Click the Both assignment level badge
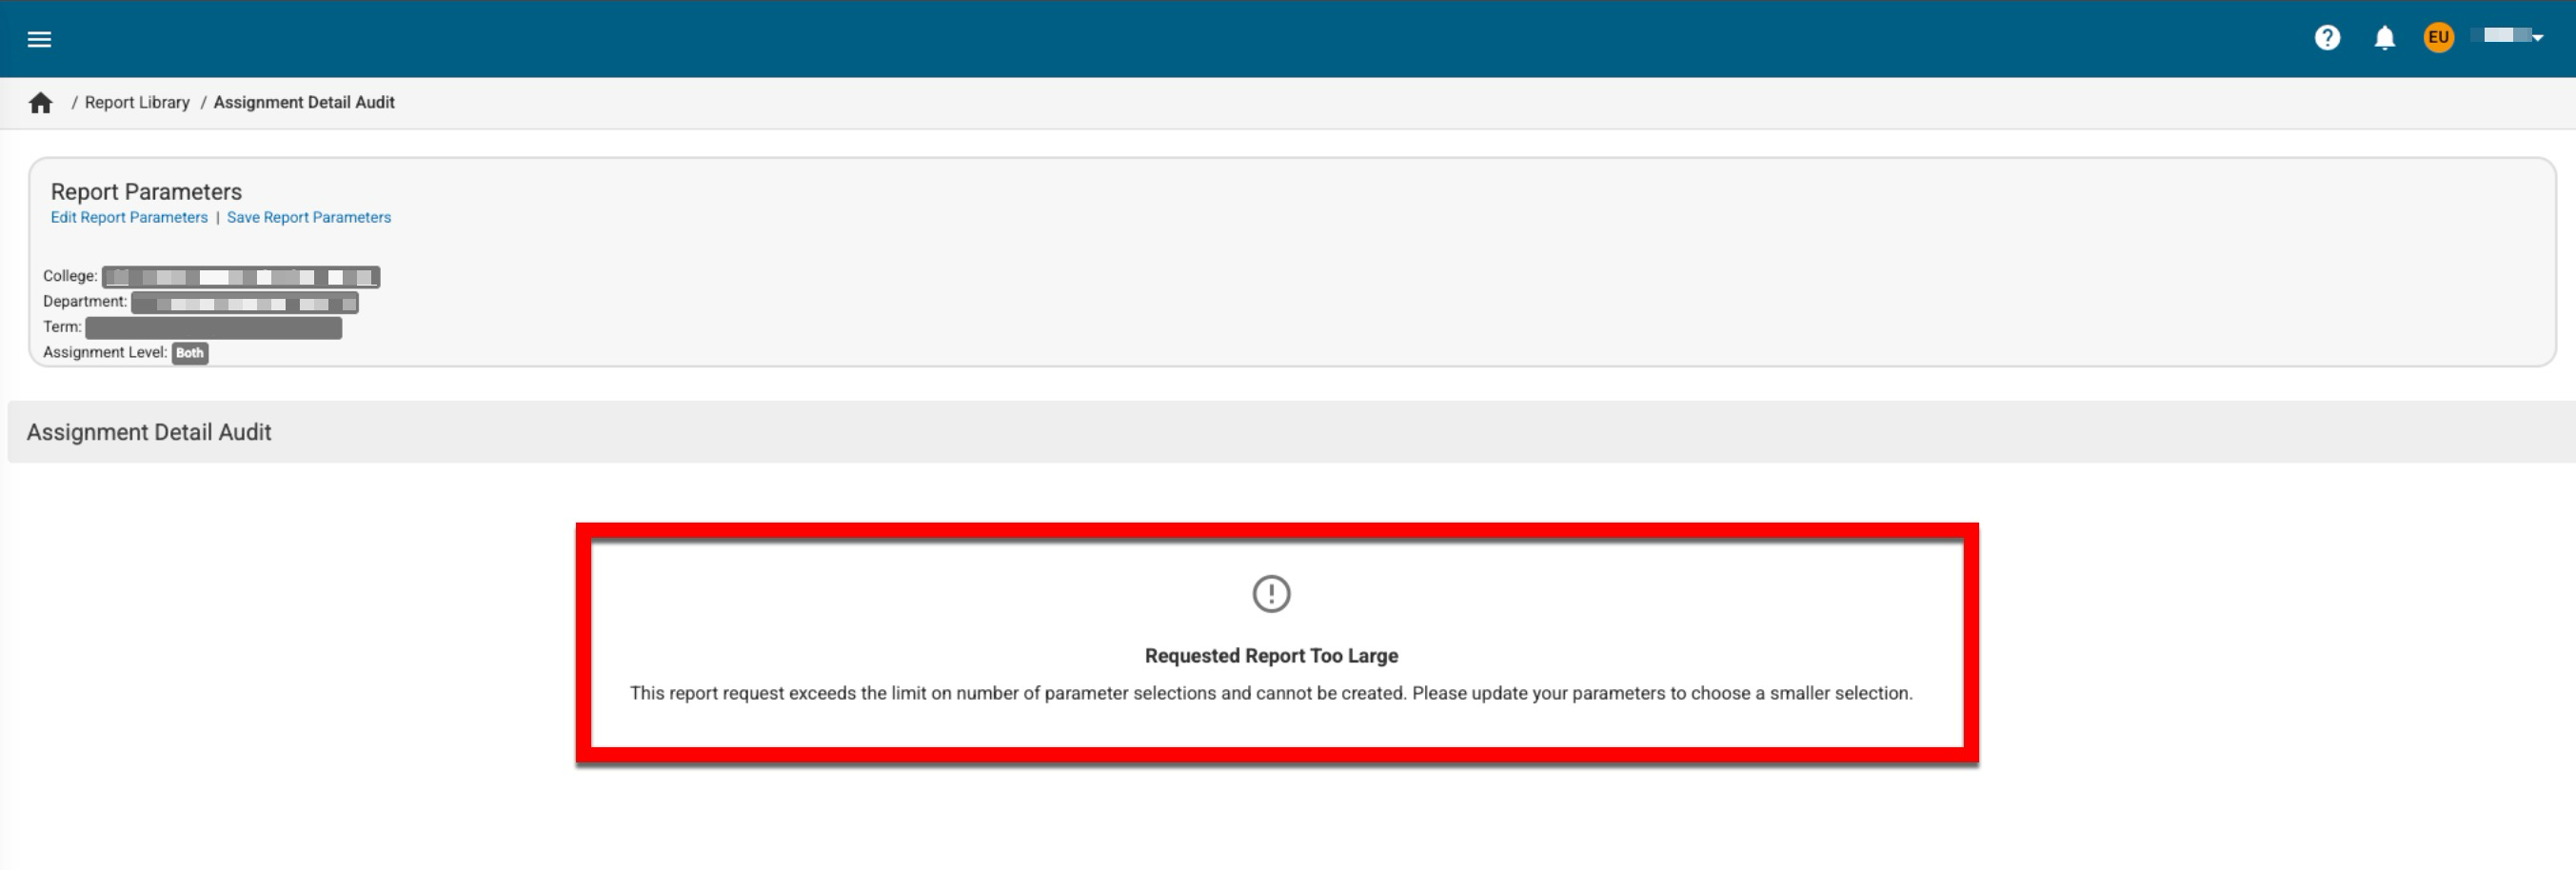The image size is (2576, 870). (x=189, y=353)
